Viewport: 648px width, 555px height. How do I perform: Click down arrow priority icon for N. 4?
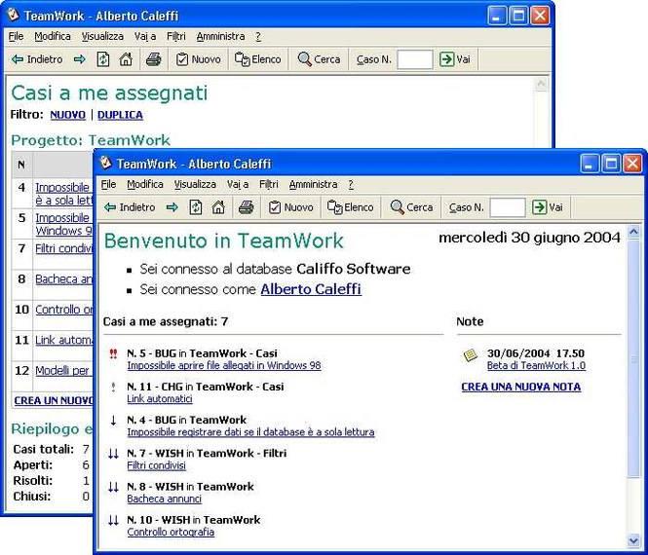tap(113, 421)
